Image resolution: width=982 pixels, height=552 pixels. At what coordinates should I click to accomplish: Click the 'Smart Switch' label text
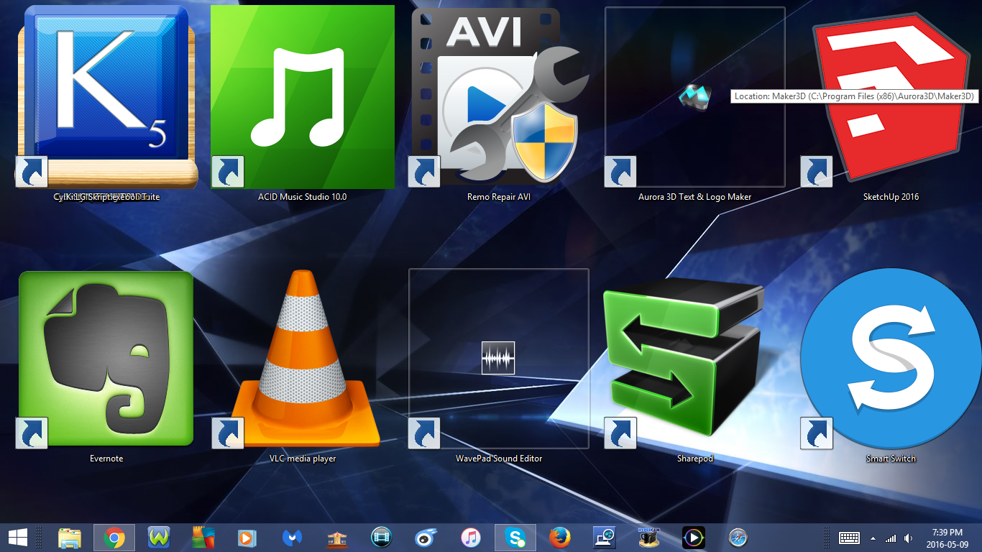(x=891, y=459)
